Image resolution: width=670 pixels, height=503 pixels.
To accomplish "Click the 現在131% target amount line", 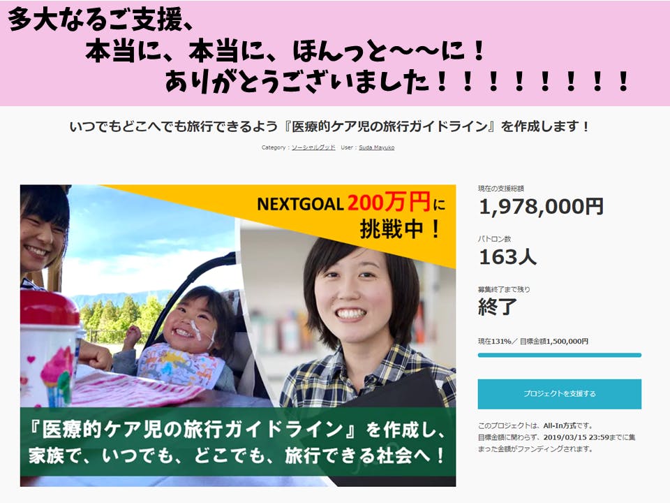I will [533, 342].
